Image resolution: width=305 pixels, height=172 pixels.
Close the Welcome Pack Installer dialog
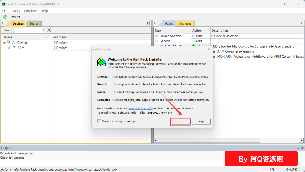(x=209, y=49)
